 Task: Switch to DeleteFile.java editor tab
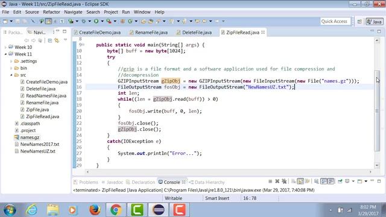[194, 33]
